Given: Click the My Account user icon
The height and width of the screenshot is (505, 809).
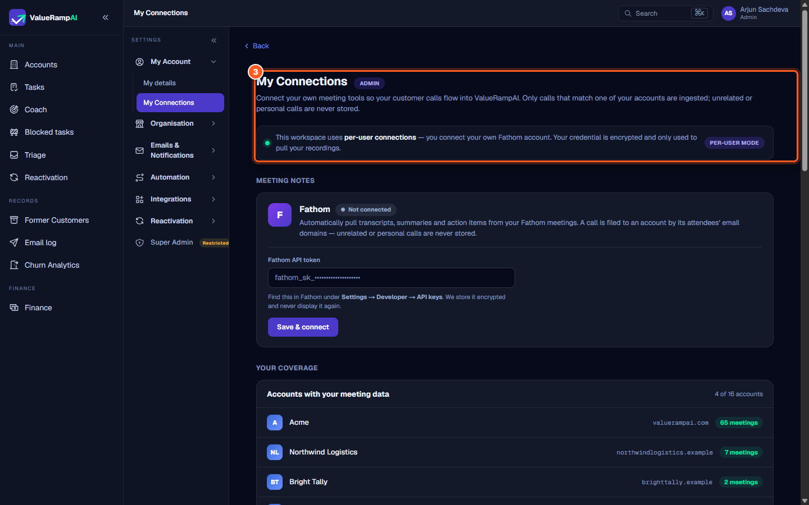Looking at the screenshot, I should tap(140, 62).
